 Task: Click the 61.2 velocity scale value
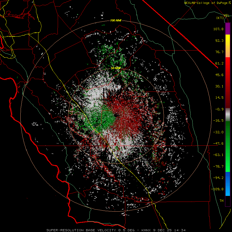(x=219, y=63)
